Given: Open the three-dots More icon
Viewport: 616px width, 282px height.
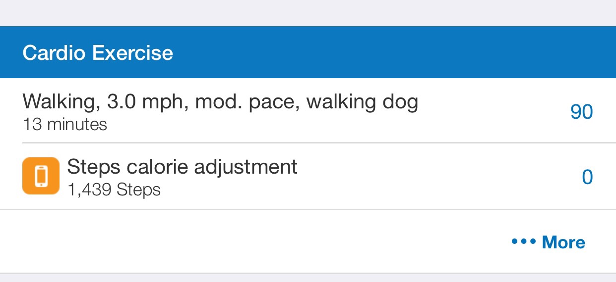Looking at the screenshot, I should tap(524, 242).
